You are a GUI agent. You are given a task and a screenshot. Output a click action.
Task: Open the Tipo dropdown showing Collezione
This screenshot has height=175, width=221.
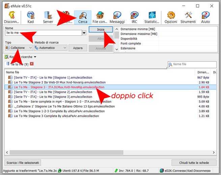[x=19, y=48]
